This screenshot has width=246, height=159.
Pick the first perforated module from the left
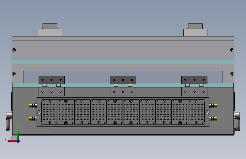coord(50,112)
